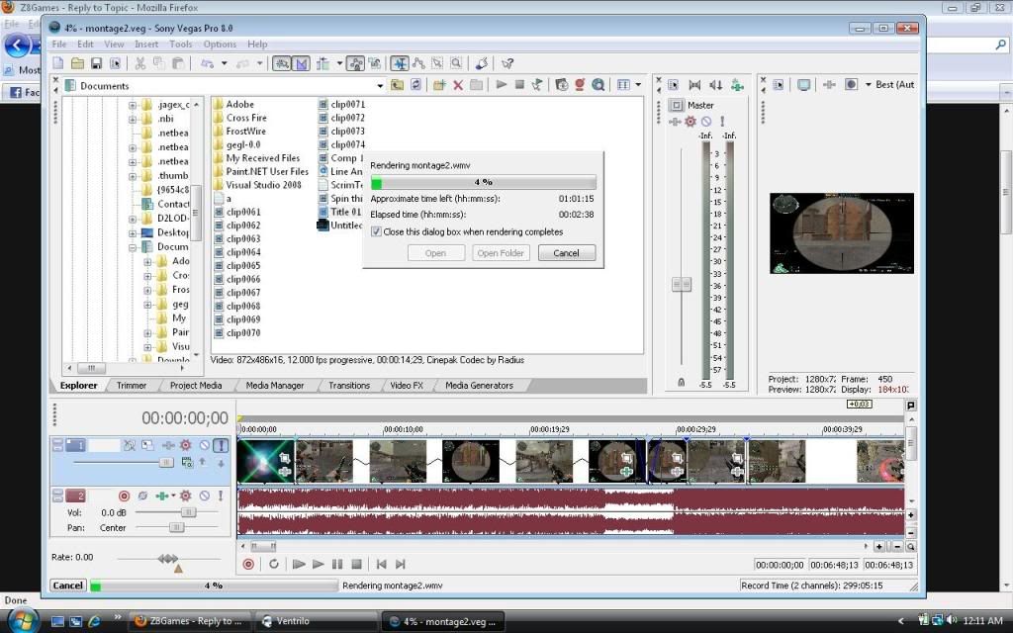1013x633 pixels.
Task: Click Cancel button in bottom status bar
Action: pyautogui.click(x=67, y=586)
